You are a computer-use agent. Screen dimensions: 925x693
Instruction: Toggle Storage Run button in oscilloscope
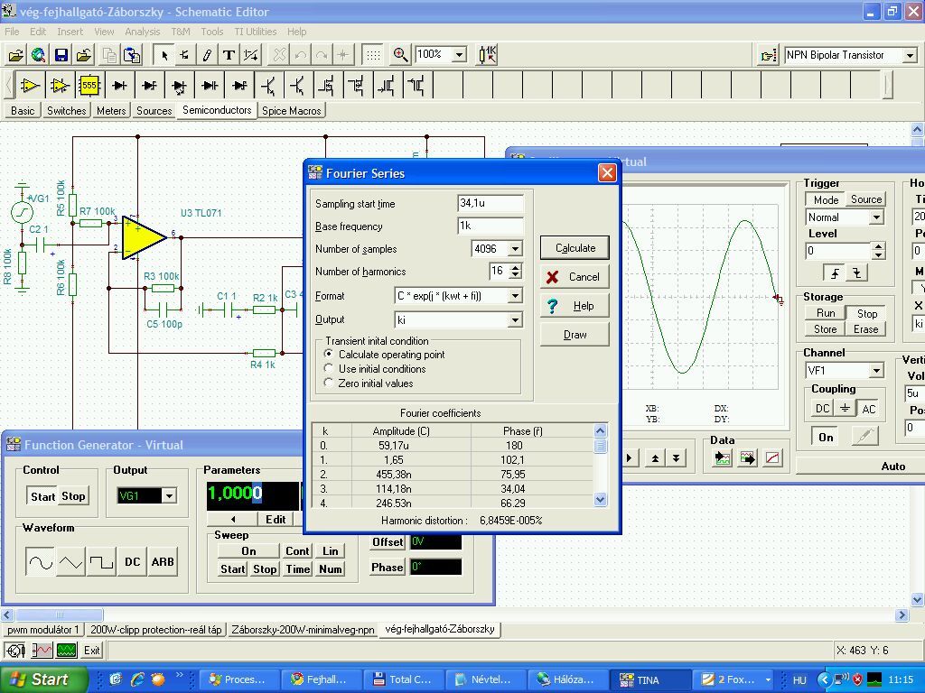(826, 313)
